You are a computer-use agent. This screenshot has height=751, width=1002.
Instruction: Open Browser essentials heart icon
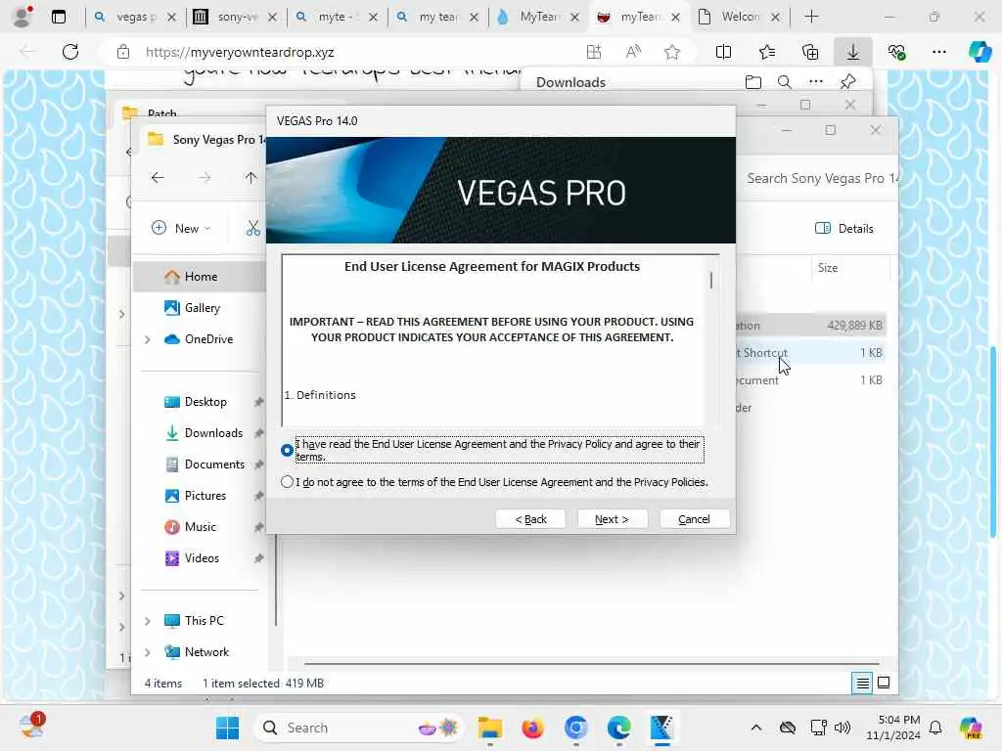point(896,53)
